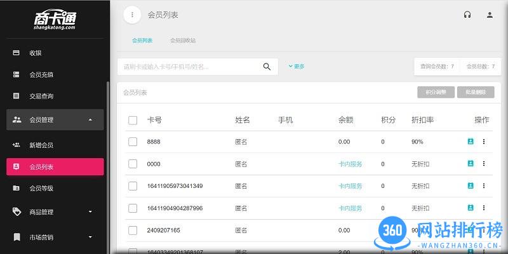The image size is (508, 254).
Task: Click the 市场营销 bookmark icon
Action: 17,237
